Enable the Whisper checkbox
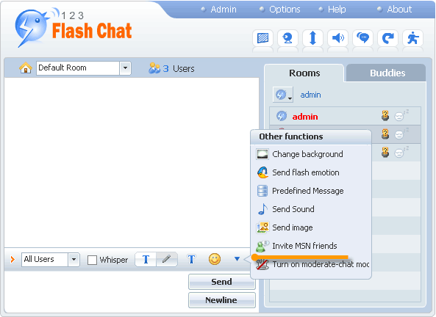 (x=92, y=260)
